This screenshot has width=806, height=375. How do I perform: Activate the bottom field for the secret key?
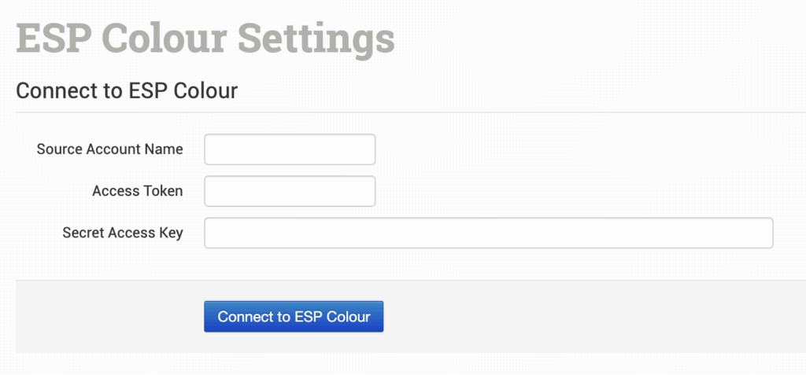(x=488, y=233)
